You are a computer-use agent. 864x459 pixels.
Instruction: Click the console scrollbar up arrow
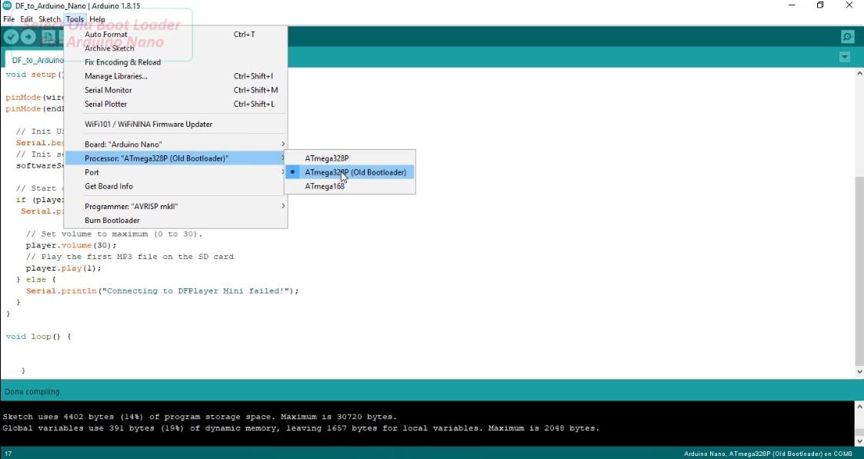859,406
